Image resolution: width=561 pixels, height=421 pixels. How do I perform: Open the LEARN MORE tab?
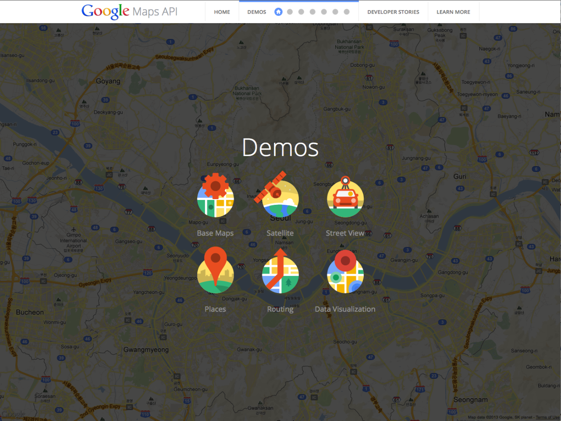pos(453,12)
